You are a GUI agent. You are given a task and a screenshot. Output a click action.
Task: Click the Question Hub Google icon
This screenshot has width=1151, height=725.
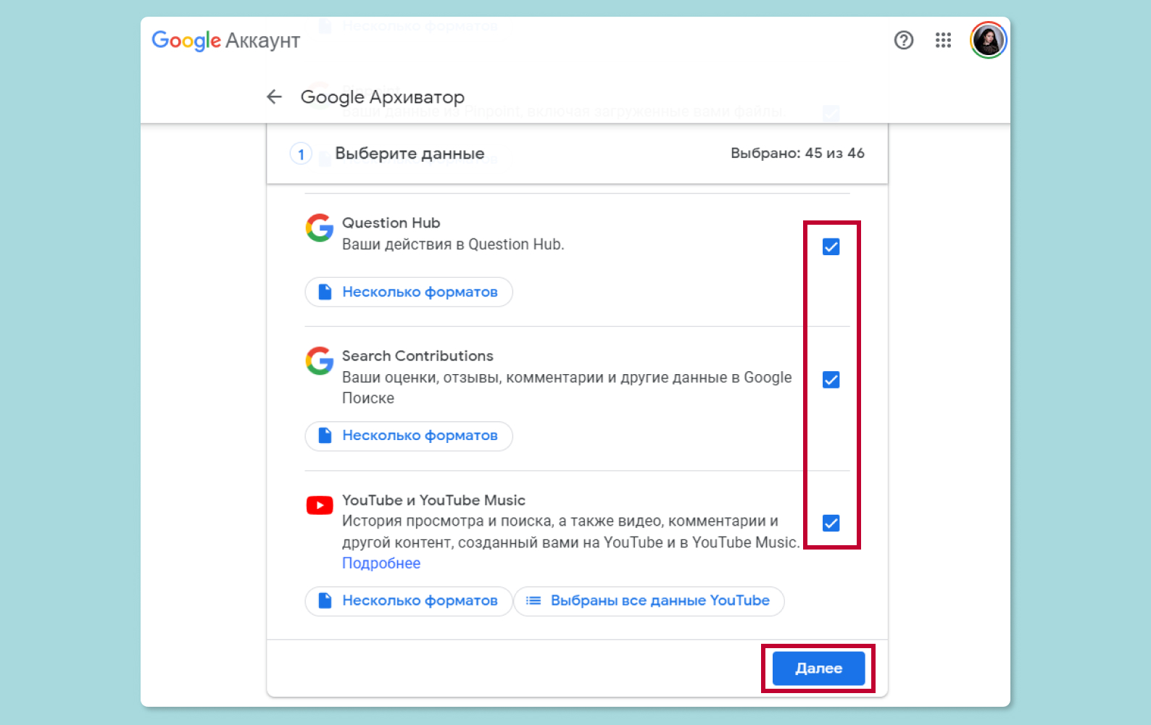tap(320, 228)
